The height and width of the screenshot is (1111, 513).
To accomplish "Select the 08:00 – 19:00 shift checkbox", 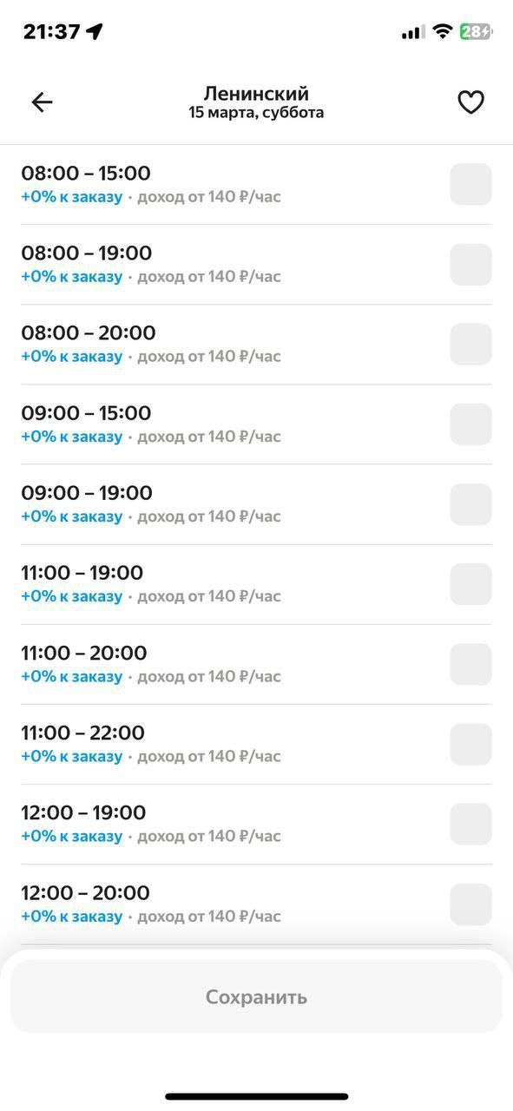I will 470,265.
